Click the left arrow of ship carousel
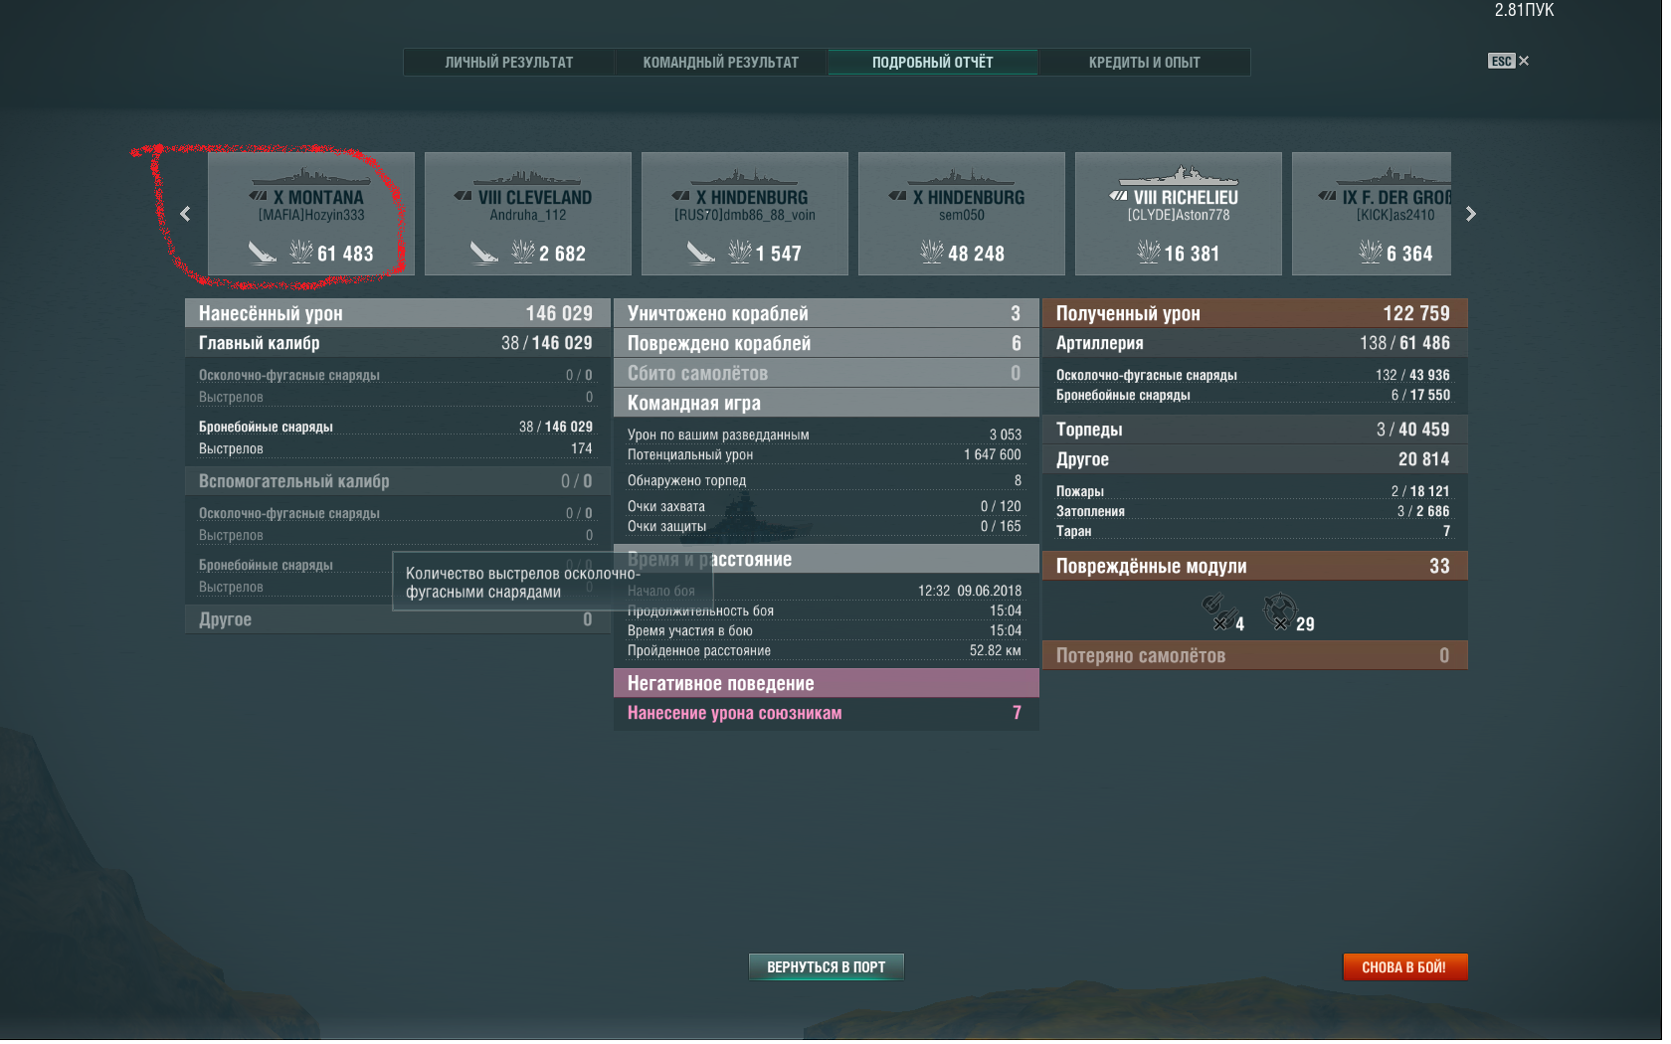The height and width of the screenshot is (1044, 1671). coord(185,214)
